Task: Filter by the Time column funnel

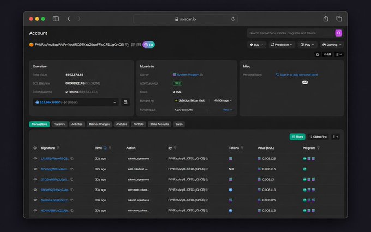Action: click(110, 148)
